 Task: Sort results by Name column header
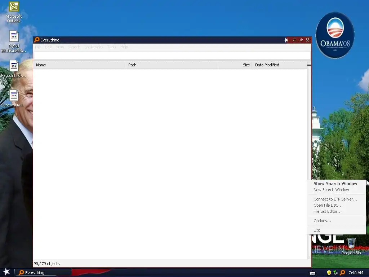pos(79,65)
